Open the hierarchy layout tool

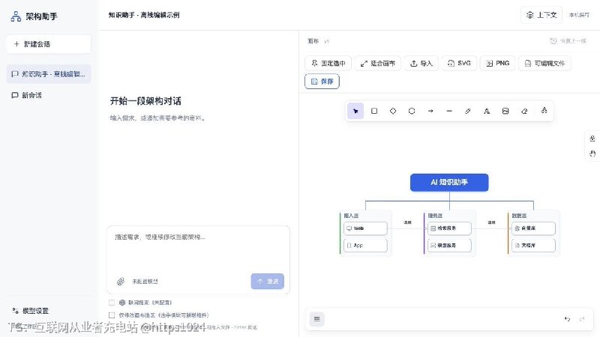pyautogui.click(x=544, y=111)
